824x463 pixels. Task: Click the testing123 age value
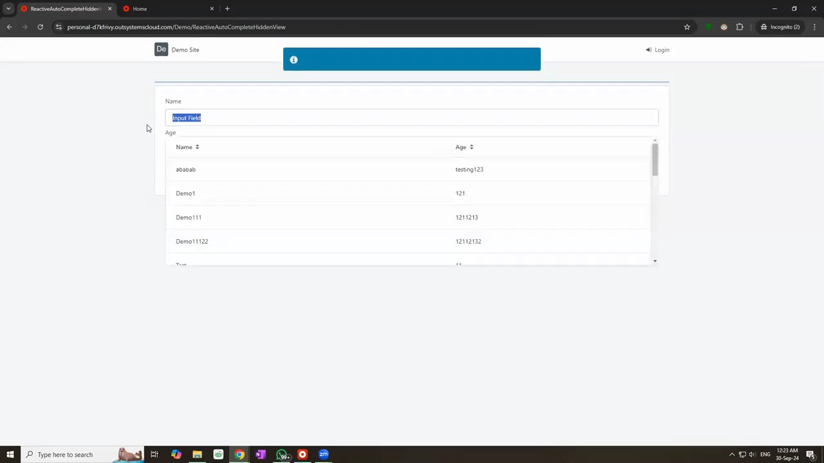[469, 170]
